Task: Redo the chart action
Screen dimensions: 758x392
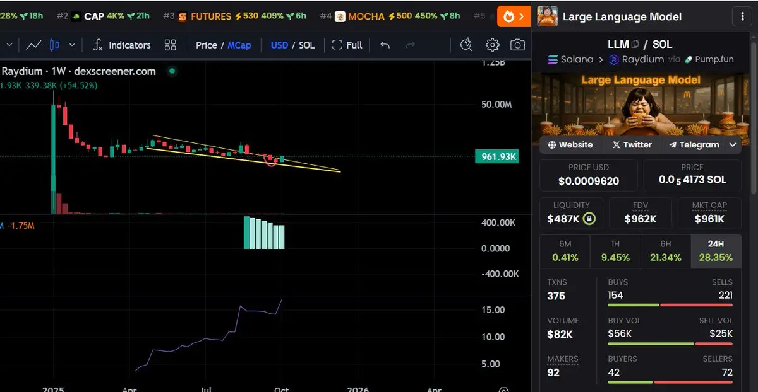Action: (411, 45)
